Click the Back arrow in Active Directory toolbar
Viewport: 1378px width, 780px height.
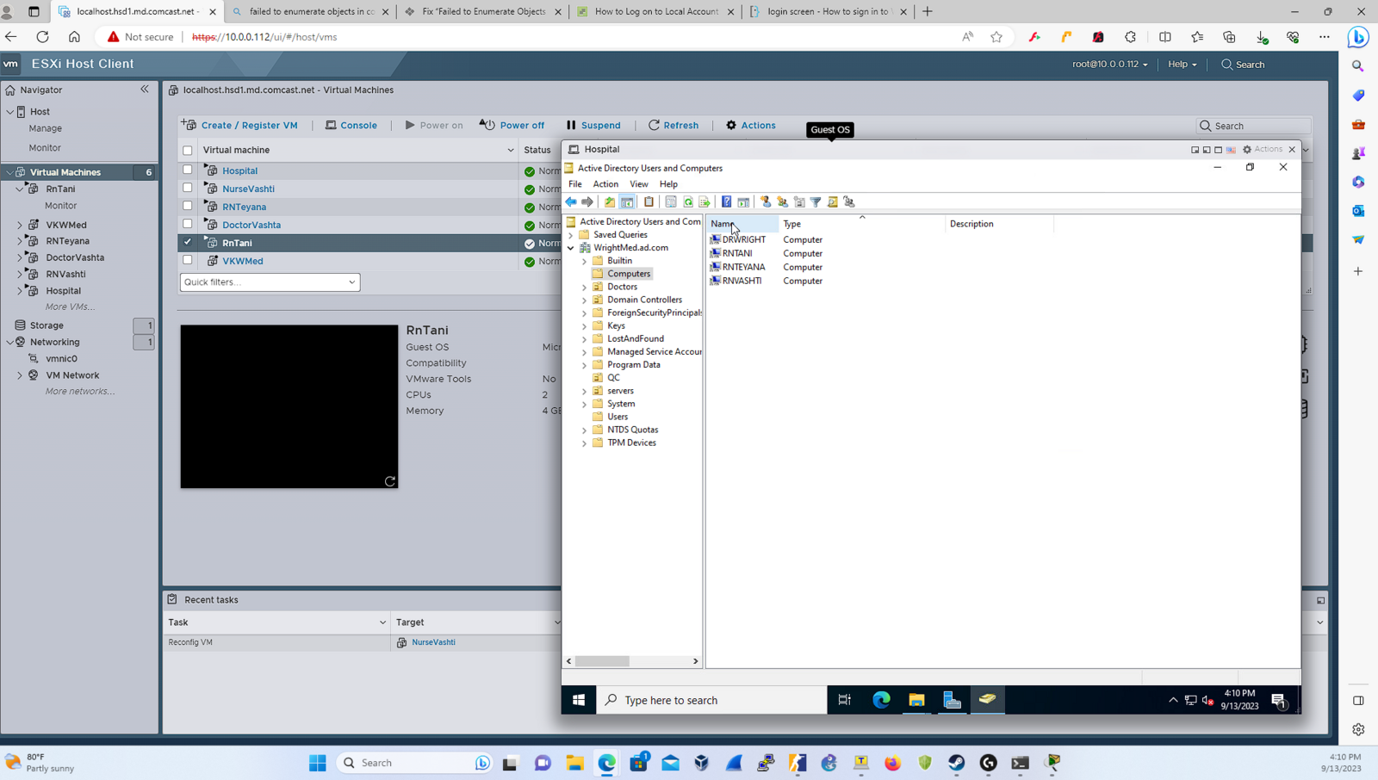[571, 202]
